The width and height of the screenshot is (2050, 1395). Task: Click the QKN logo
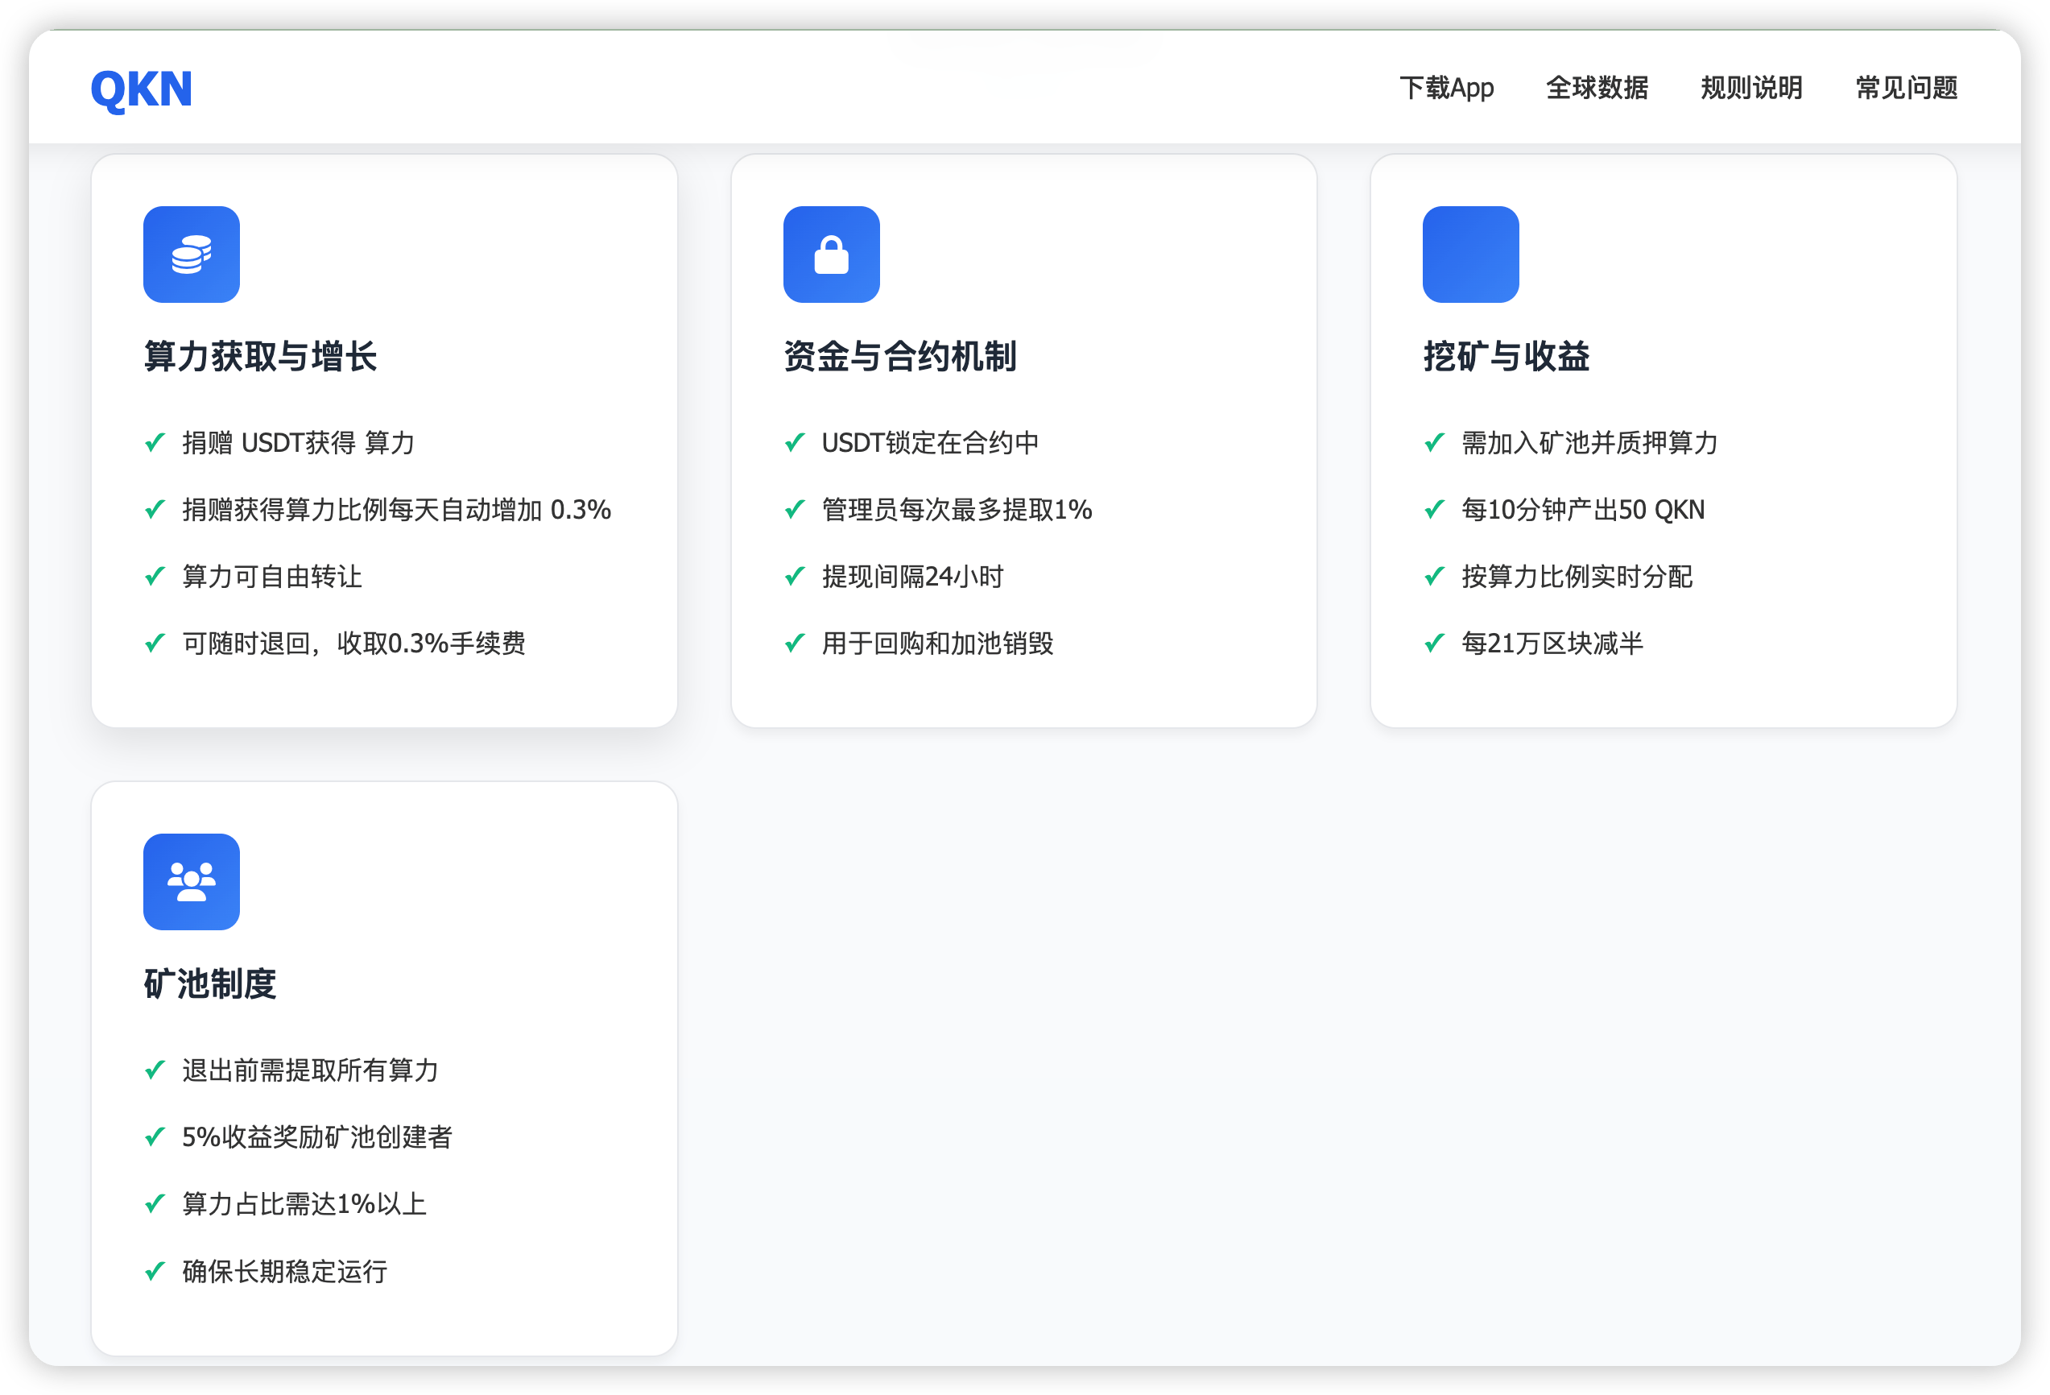[141, 89]
